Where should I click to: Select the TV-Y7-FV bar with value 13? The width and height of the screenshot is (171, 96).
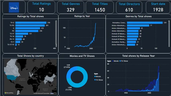pyautogui.click(x=16, y=45)
